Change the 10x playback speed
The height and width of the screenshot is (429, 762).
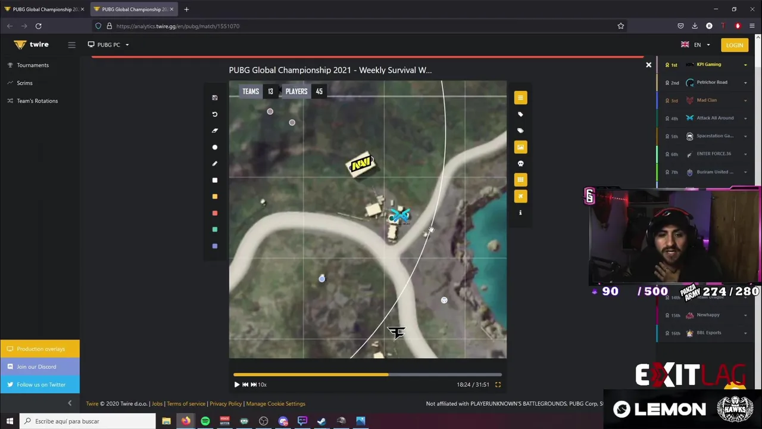[263, 385]
